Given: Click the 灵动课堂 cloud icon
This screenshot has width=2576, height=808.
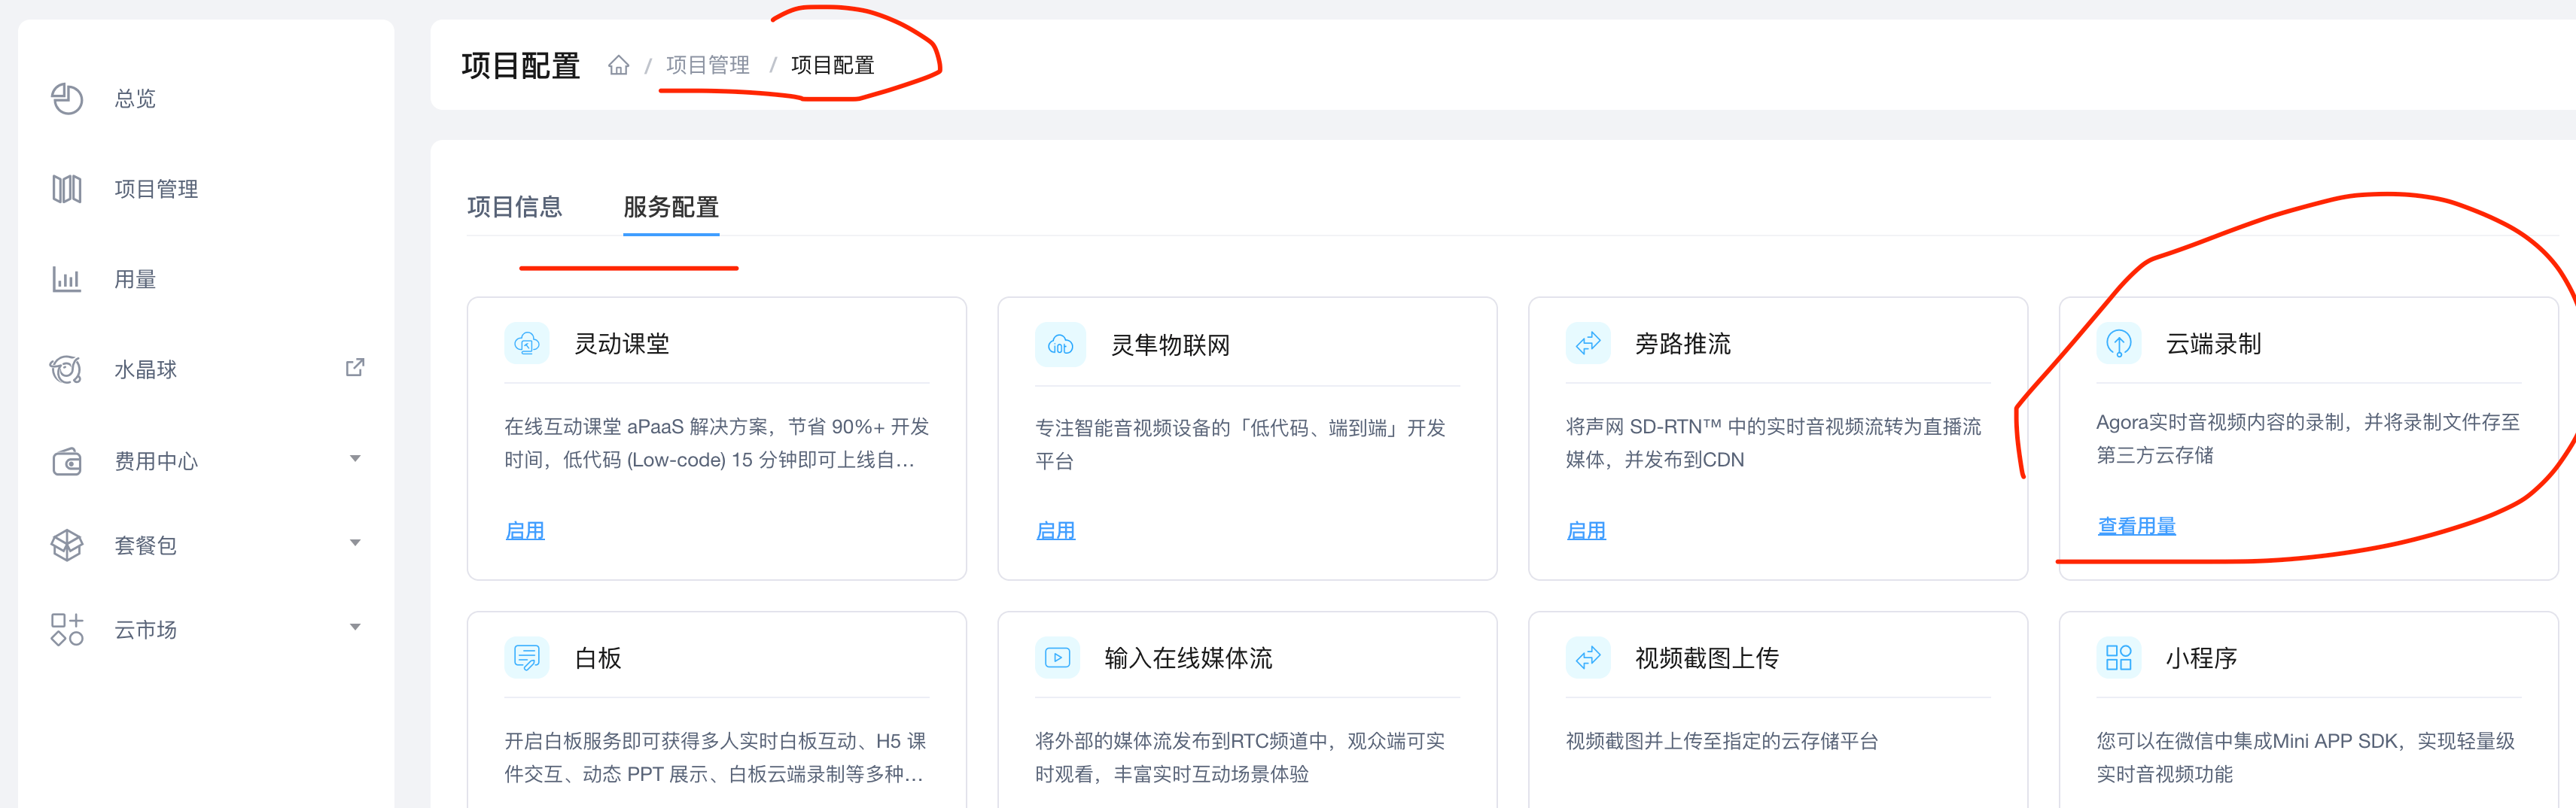Looking at the screenshot, I should [527, 344].
